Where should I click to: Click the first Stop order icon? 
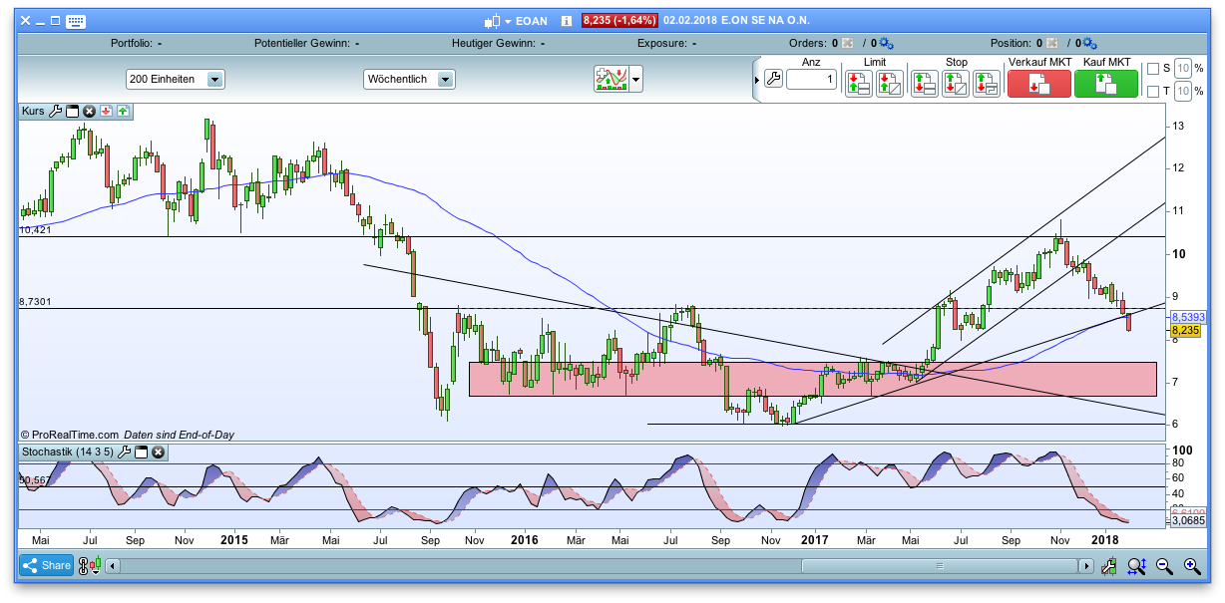[925, 84]
